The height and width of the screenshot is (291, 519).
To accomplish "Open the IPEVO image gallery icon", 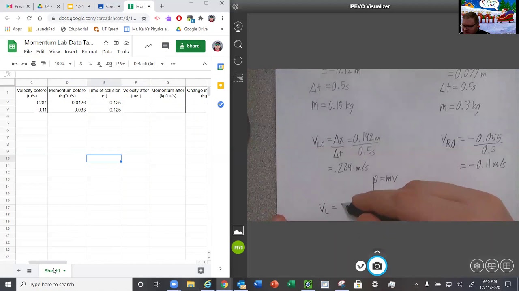I will coord(238,231).
